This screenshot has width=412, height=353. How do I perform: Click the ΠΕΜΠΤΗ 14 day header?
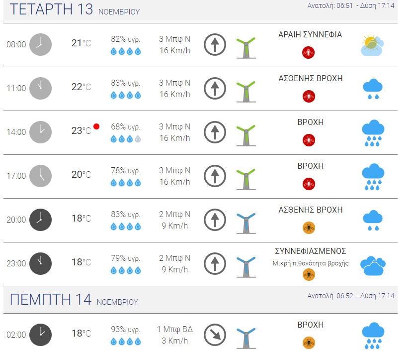51,300
